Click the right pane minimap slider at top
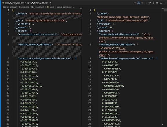The height and width of the screenshot is (127, 167). pos(165,10)
